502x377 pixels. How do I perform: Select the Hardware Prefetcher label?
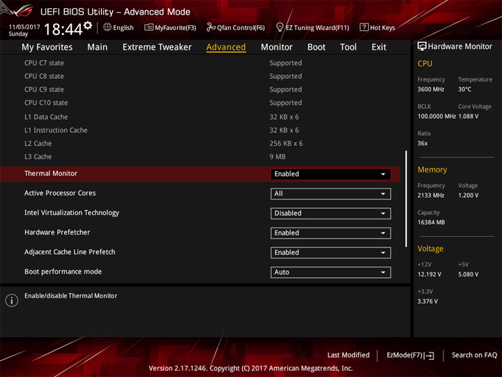57,232
